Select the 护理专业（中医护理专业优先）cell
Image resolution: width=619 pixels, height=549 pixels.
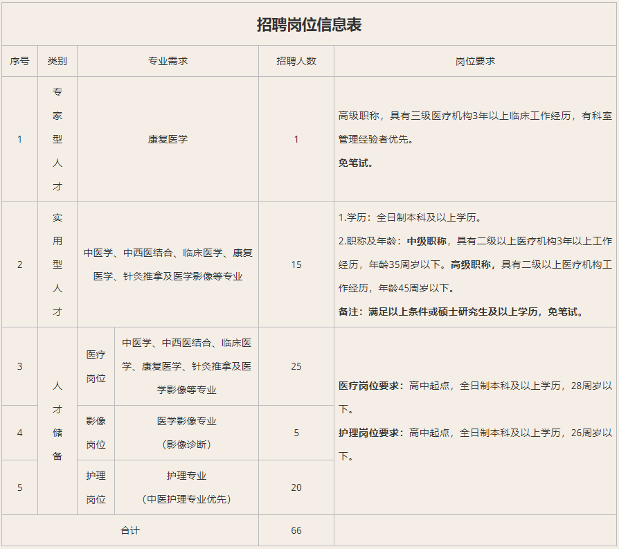pos(186,487)
